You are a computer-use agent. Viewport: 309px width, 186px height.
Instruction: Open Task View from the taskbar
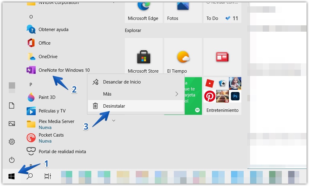(x=47, y=176)
